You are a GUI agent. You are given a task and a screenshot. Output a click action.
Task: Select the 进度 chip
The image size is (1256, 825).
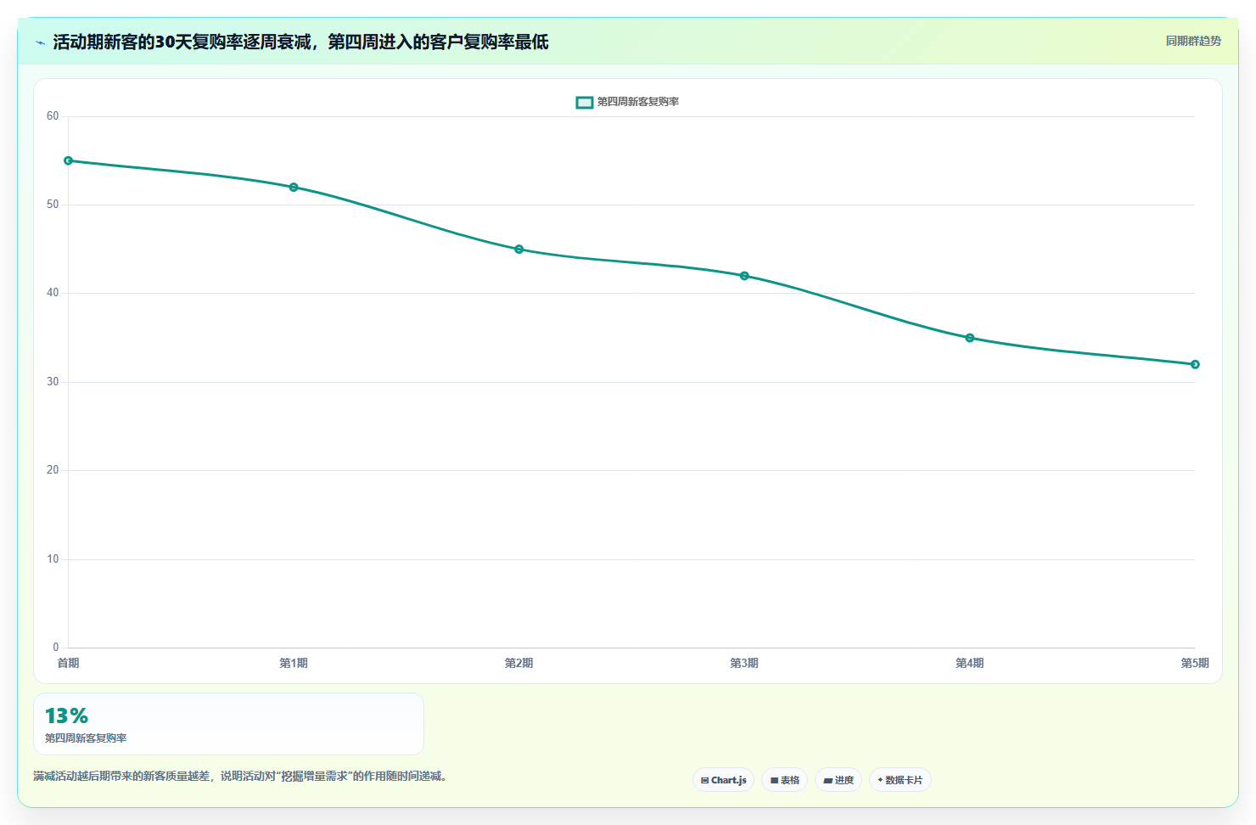pos(838,780)
